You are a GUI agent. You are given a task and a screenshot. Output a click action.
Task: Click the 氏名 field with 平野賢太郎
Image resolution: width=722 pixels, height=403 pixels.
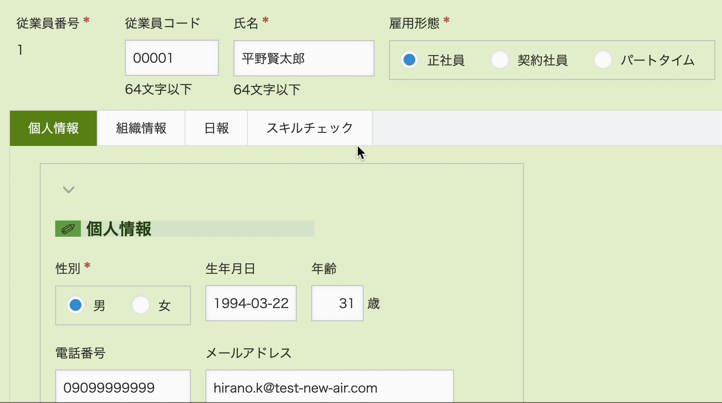(304, 58)
